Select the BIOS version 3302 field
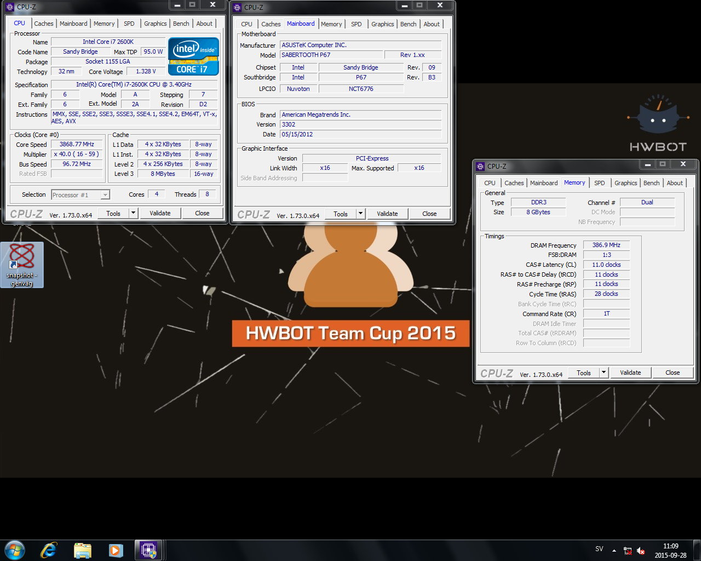This screenshot has height=561, width=701. 360,124
